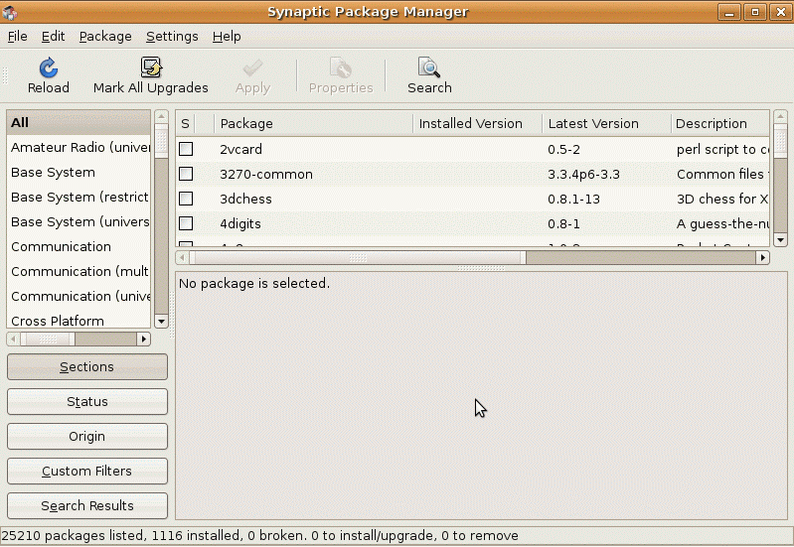
Task: Open the Package menu
Action: [x=105, y=37]
